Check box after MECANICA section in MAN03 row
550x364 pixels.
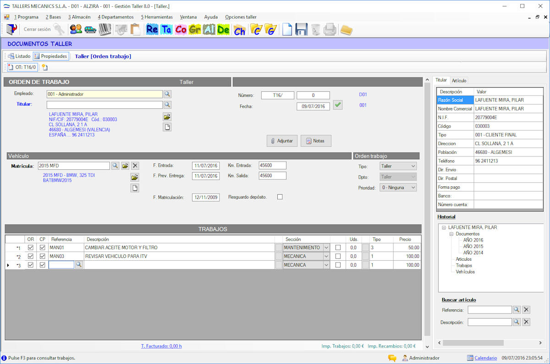click(338, 256)
